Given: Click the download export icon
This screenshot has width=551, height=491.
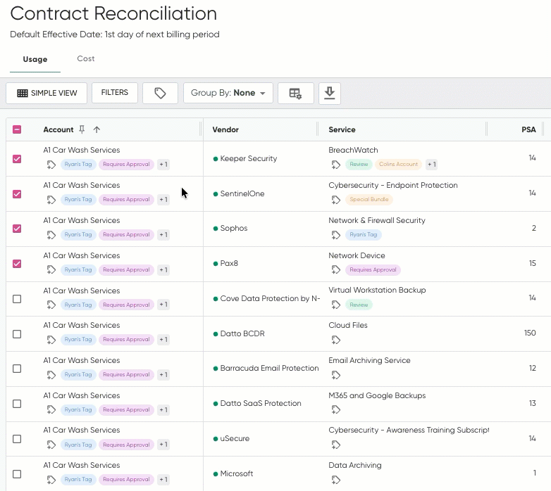Looking at the screenshot, I should pos(329,93).
